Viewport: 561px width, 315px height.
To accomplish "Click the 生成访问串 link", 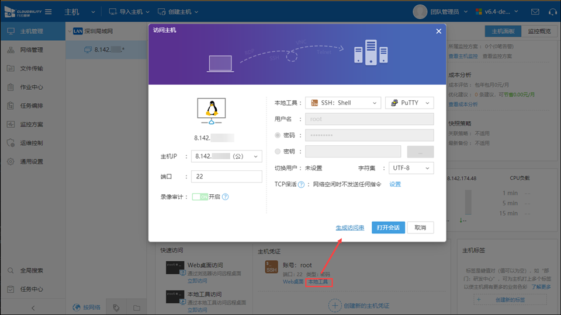I will pos(350,228).
